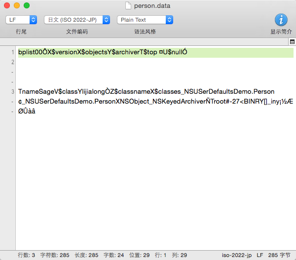Click line number 3 in the gutter
The image size is (296, 260).
13,92
